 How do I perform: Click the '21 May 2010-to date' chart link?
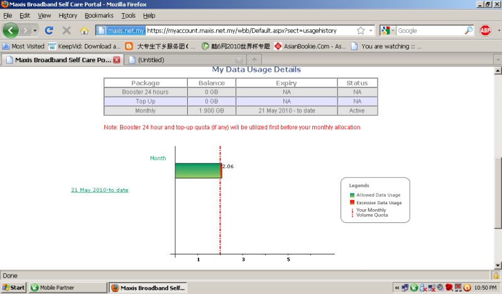pyautogui.click(x=99, y=190)
